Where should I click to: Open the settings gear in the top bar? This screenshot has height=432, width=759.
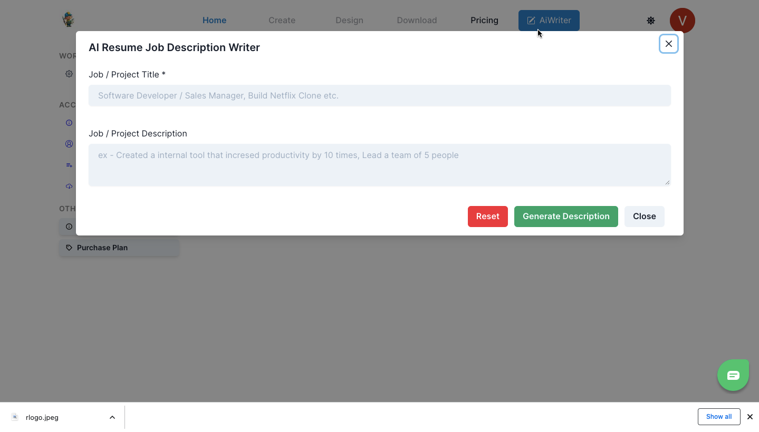click(x=650, y=21)
